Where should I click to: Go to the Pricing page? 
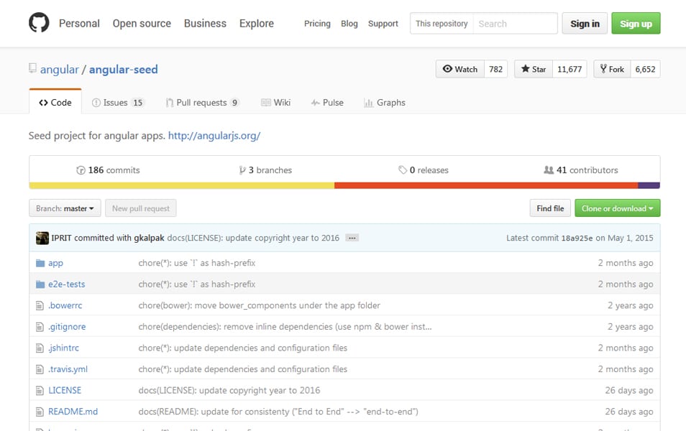[317, 24]
